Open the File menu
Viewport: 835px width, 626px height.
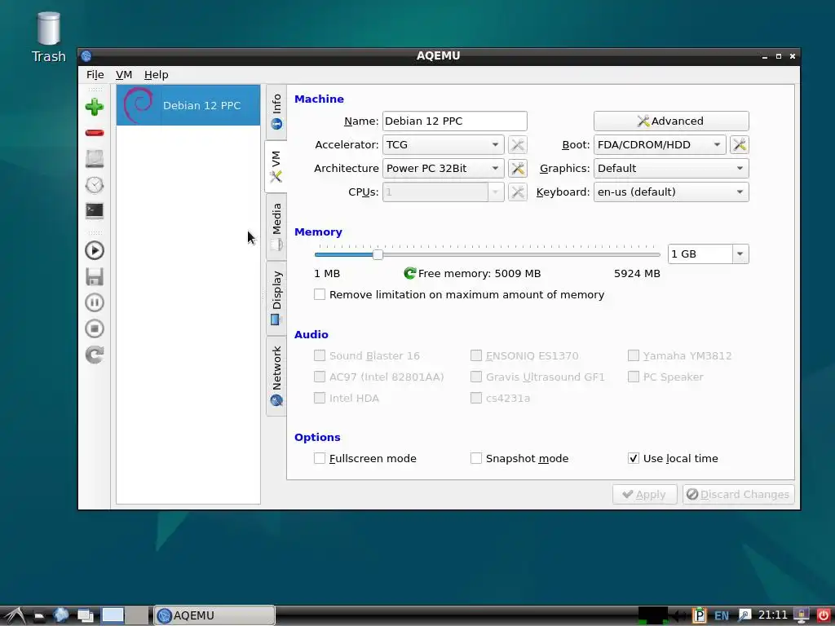coord(95,74)
